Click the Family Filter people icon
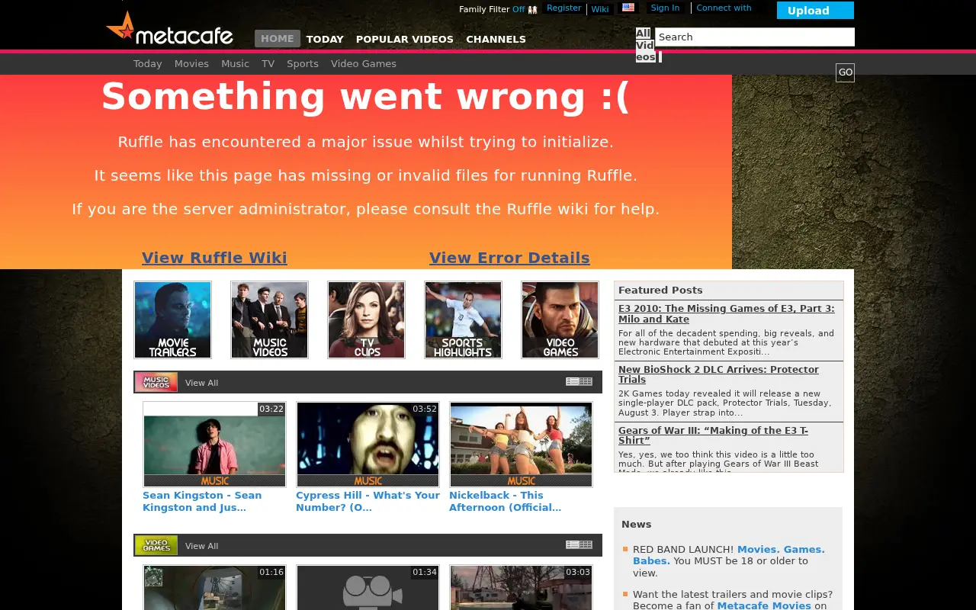This screenshot has width=976, height=610. (532, 9)
